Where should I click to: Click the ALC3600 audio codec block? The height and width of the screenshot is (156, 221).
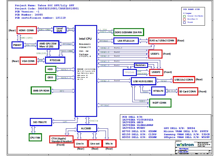87,128
